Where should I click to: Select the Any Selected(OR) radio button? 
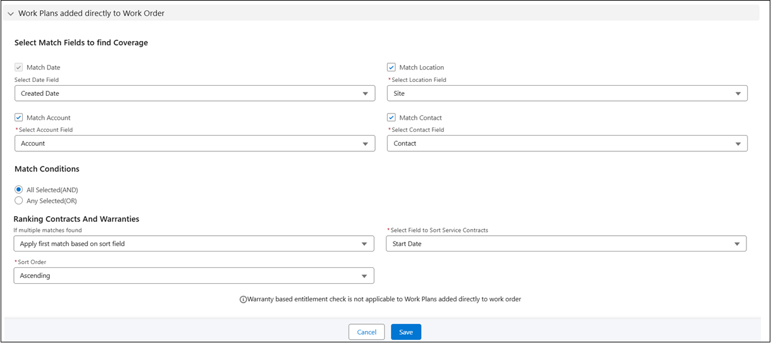tap(19, 201)
